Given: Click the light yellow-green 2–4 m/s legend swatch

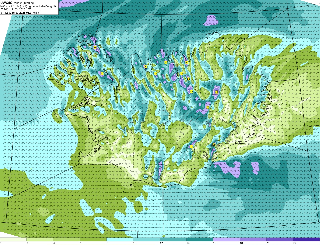Looking at the screenshot, I should pos(40,239).
